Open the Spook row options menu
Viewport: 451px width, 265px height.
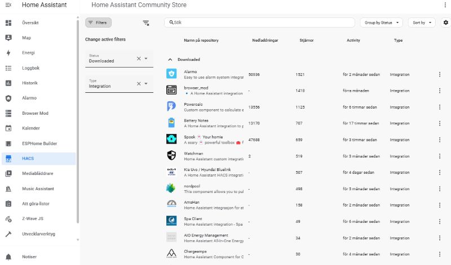440,140
